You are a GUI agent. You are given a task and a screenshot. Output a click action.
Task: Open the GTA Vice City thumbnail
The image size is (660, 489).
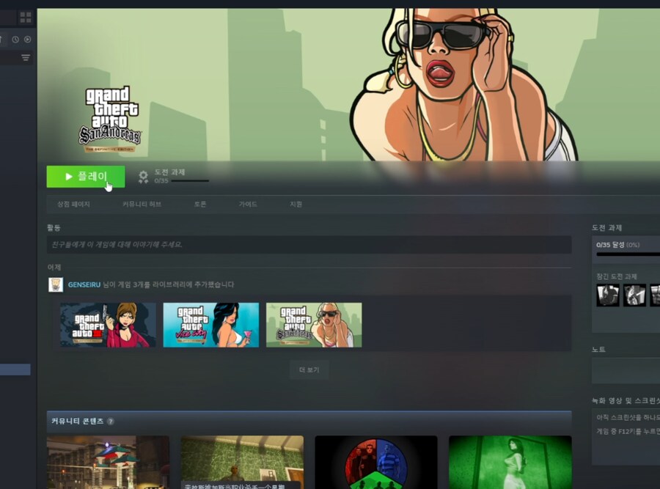click(210, 325)
